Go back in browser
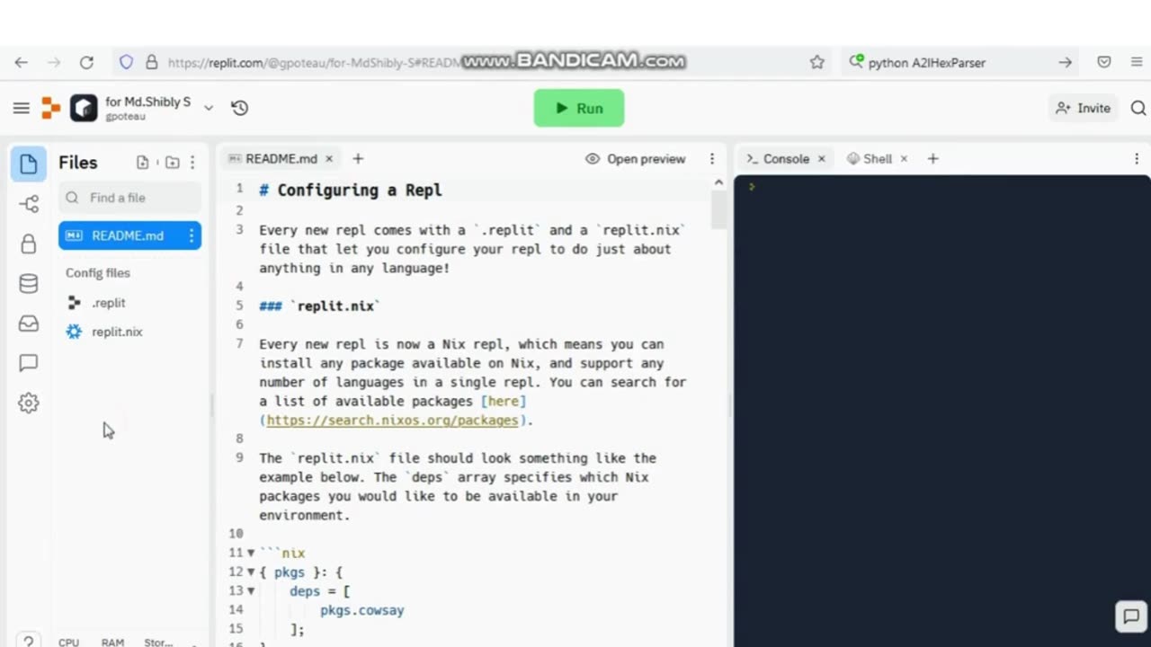1151x647 pixels. (22, 62)
